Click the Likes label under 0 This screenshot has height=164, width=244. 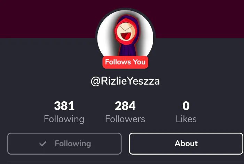(x=186, y=119)
